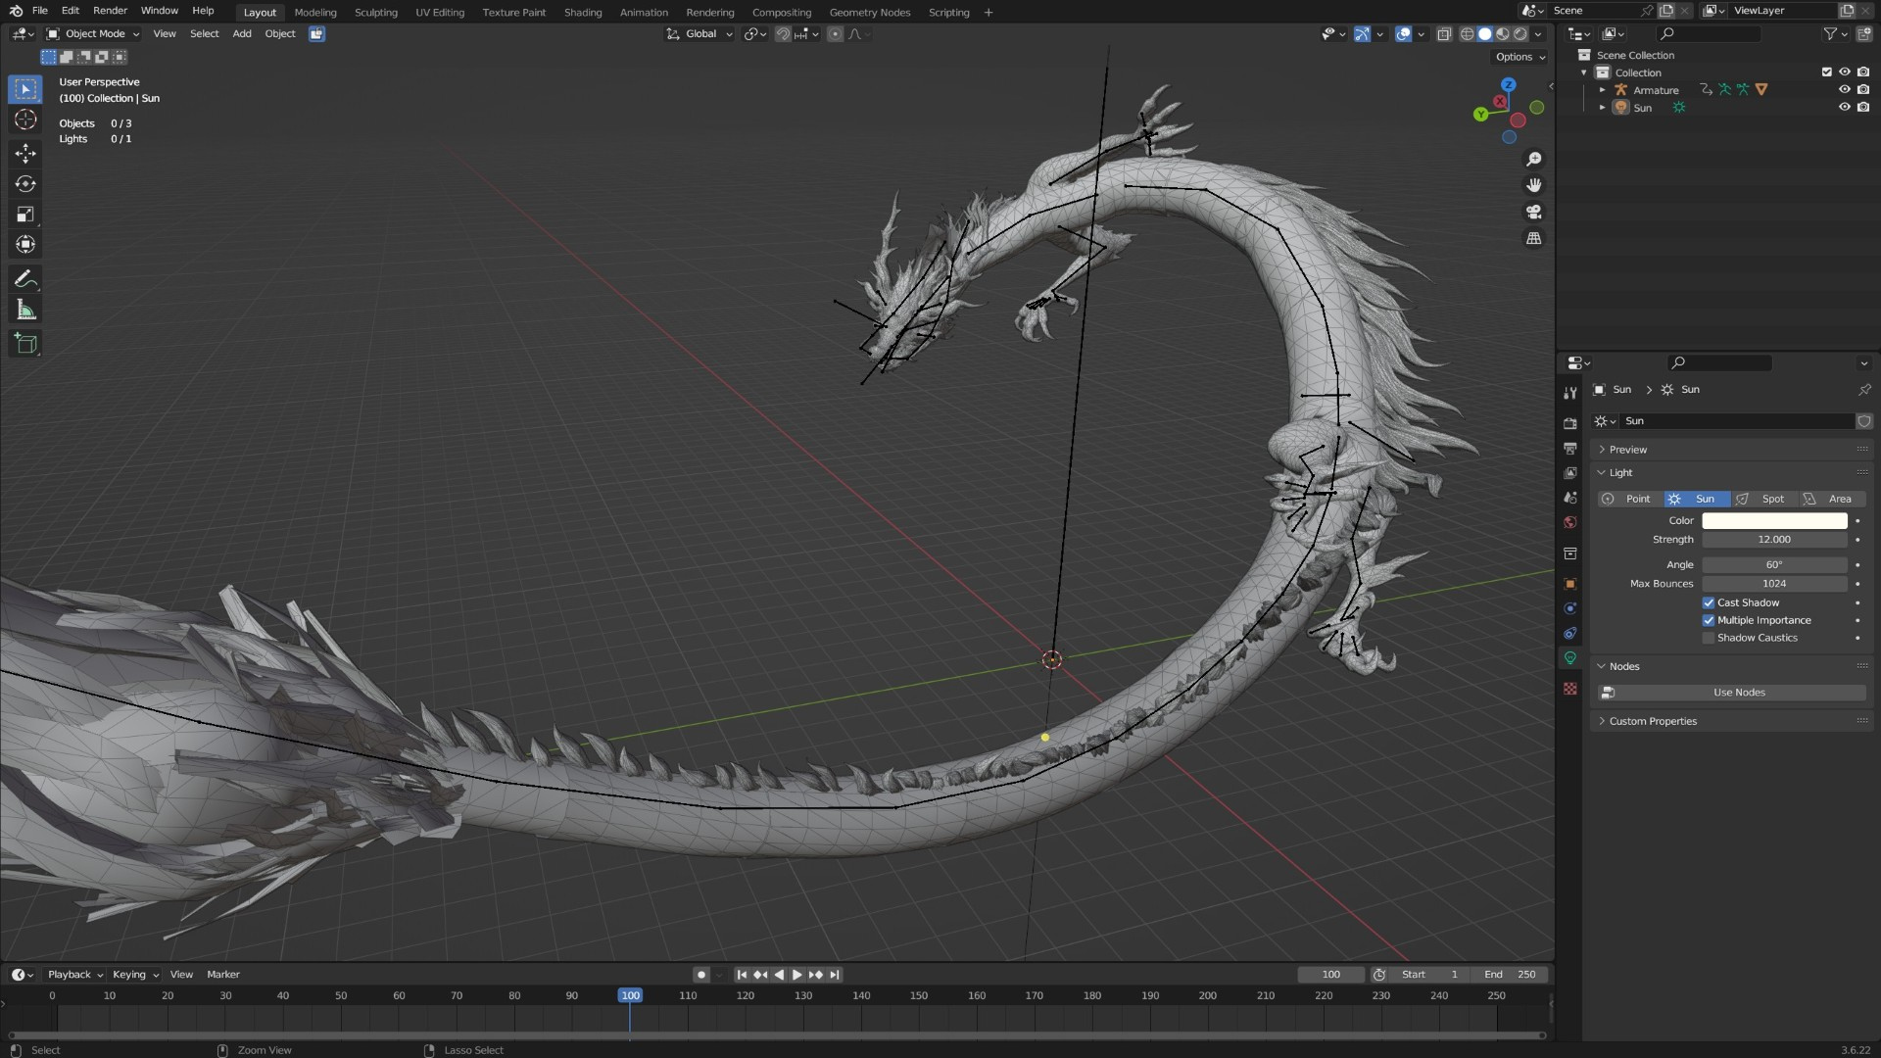This screenshot has height=1058, width=1881.
Task: Select the Scale tool
Action: (25, 215)
